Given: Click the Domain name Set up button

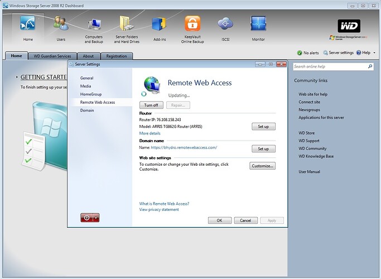Looking at the screenshot, I should 263,149.
